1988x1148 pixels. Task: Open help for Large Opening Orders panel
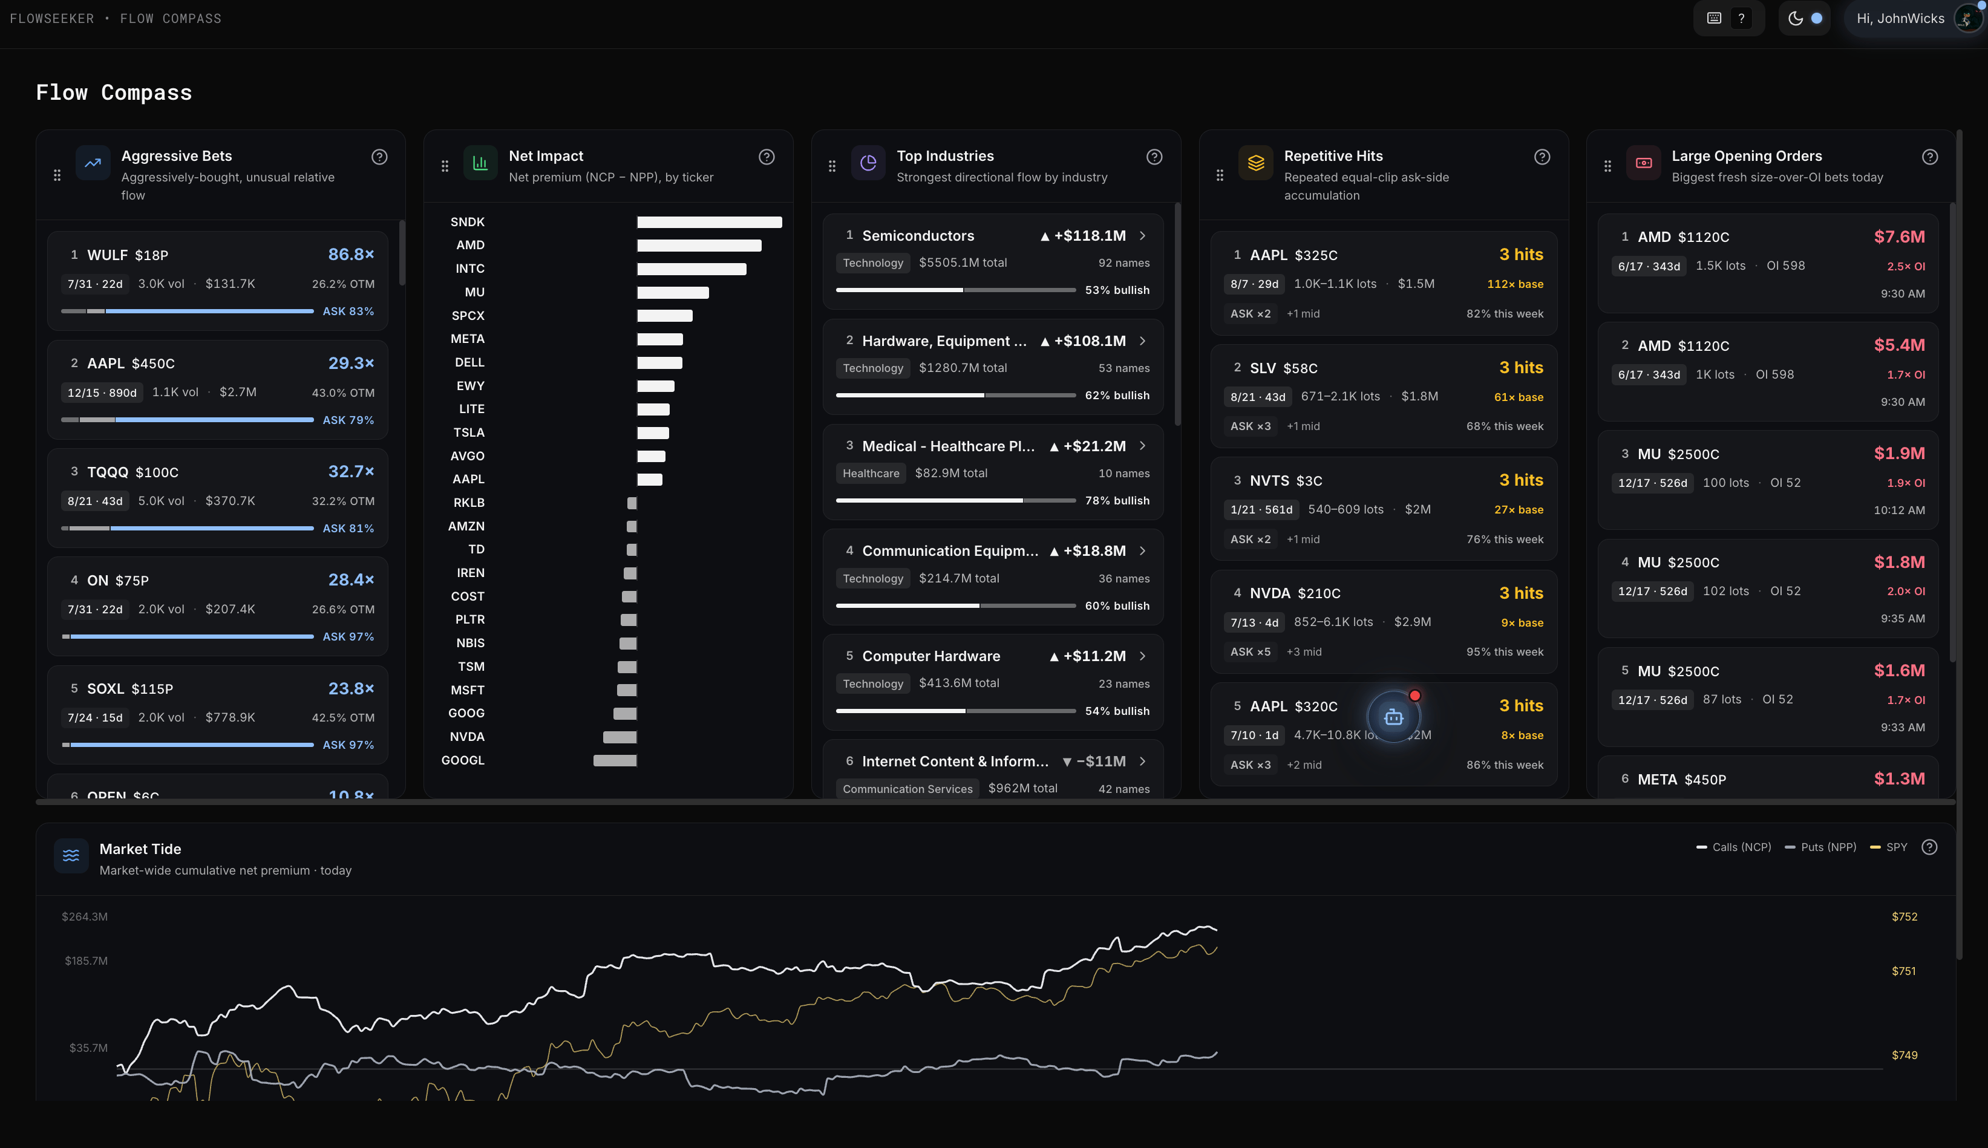pos(1930,157)
